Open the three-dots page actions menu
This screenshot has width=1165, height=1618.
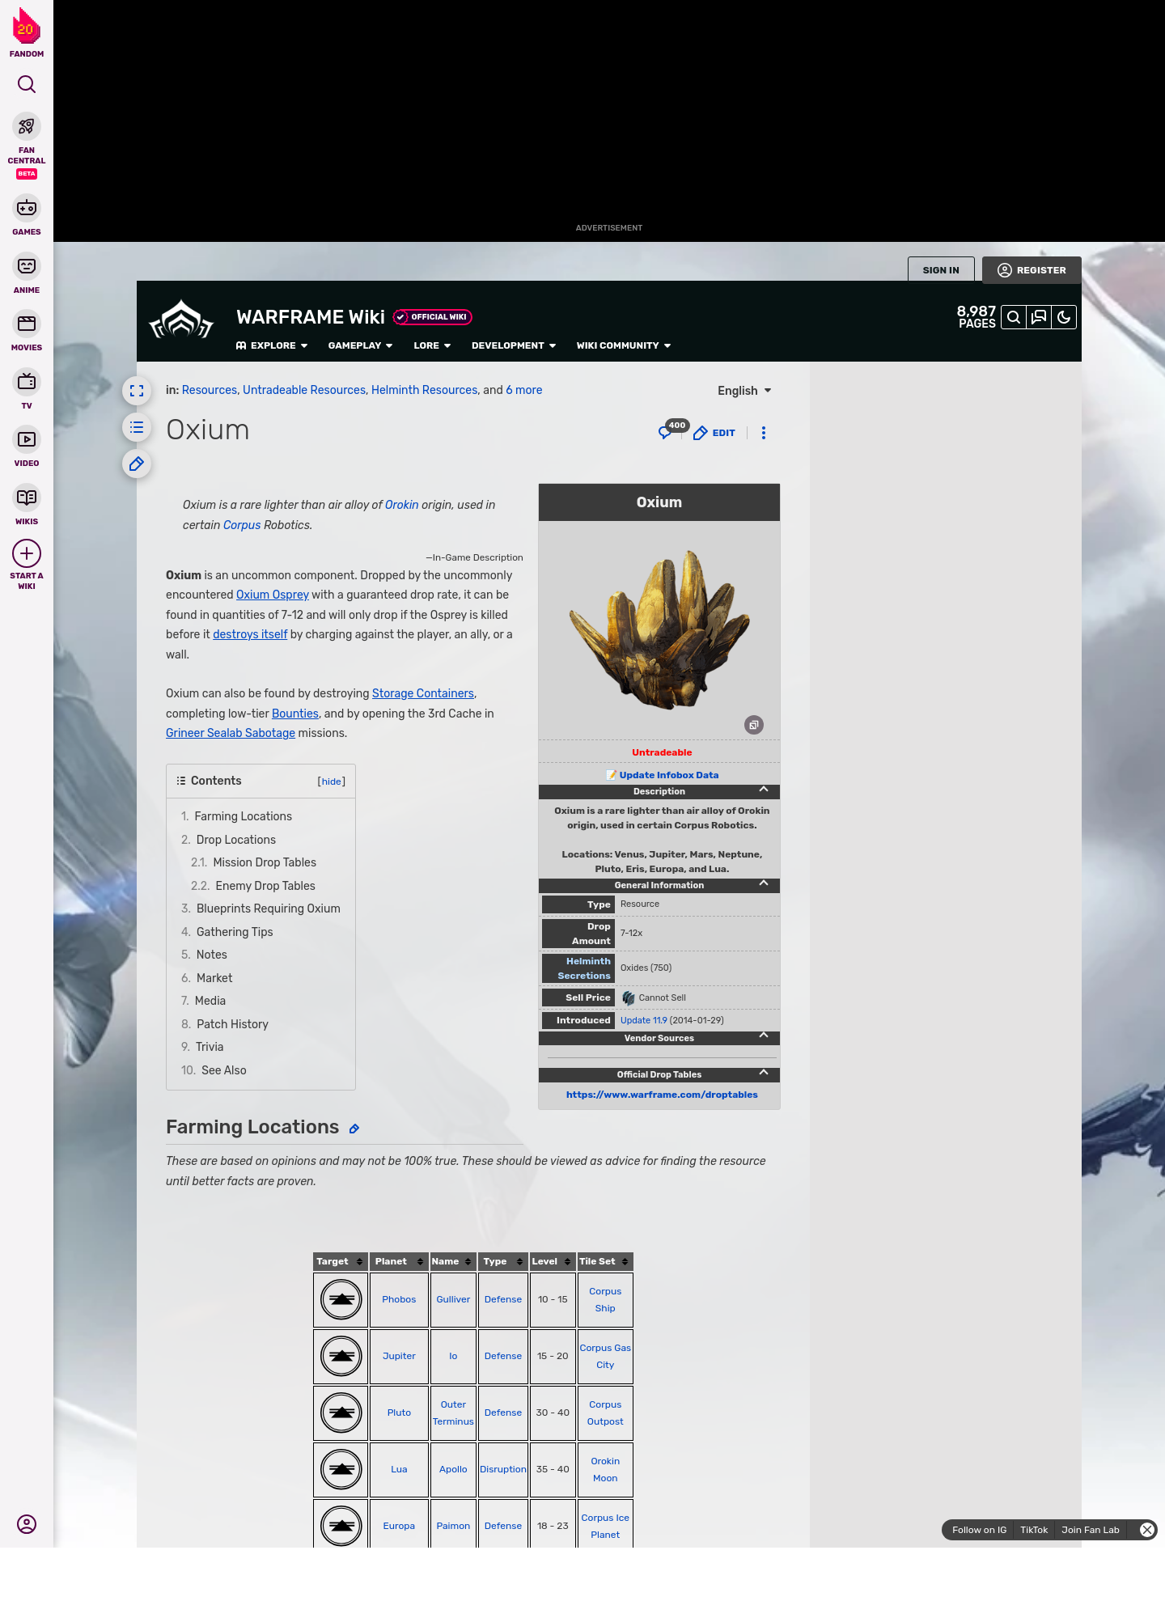click(764, 433)
